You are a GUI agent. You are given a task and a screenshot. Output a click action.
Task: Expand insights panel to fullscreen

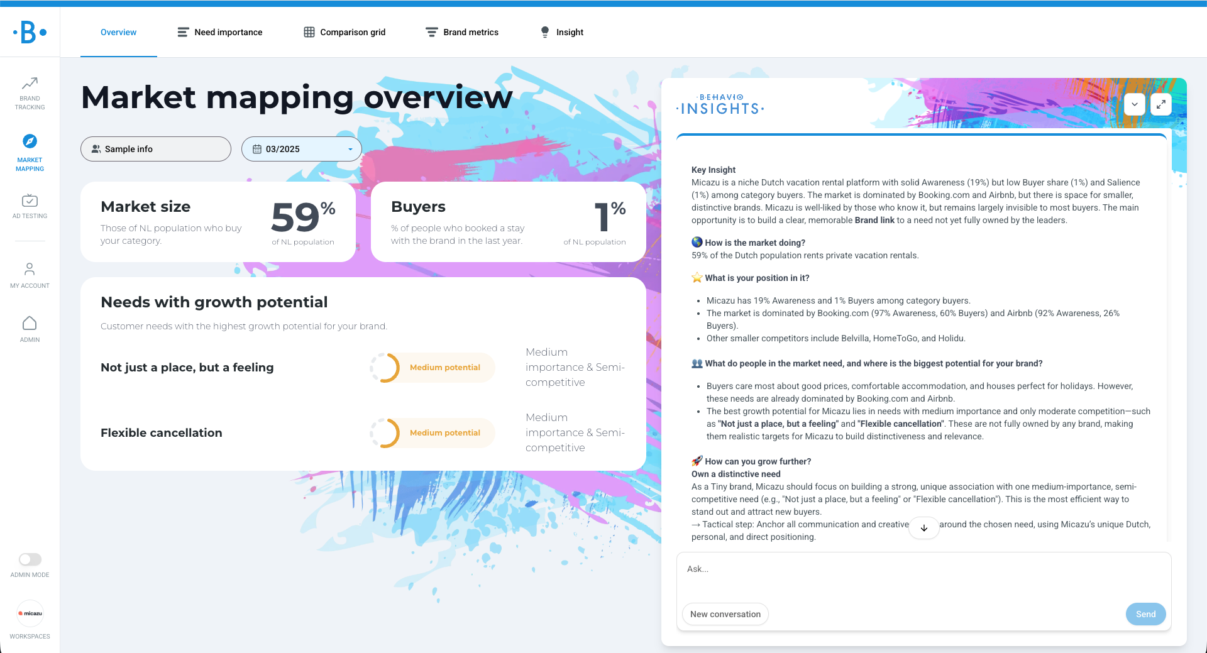[x=1161, y=104]
